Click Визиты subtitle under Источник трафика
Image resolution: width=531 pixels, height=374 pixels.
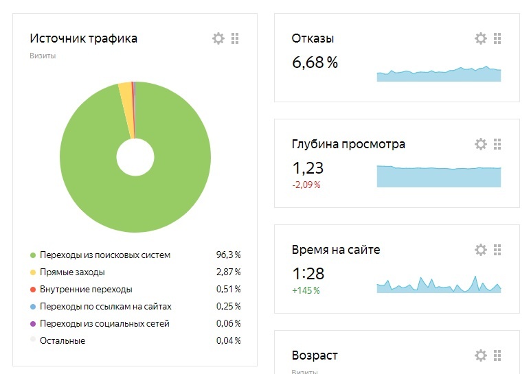pos(43,56)
